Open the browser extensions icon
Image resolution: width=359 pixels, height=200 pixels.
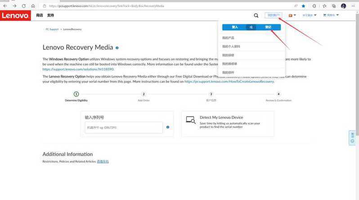[314, 6]
